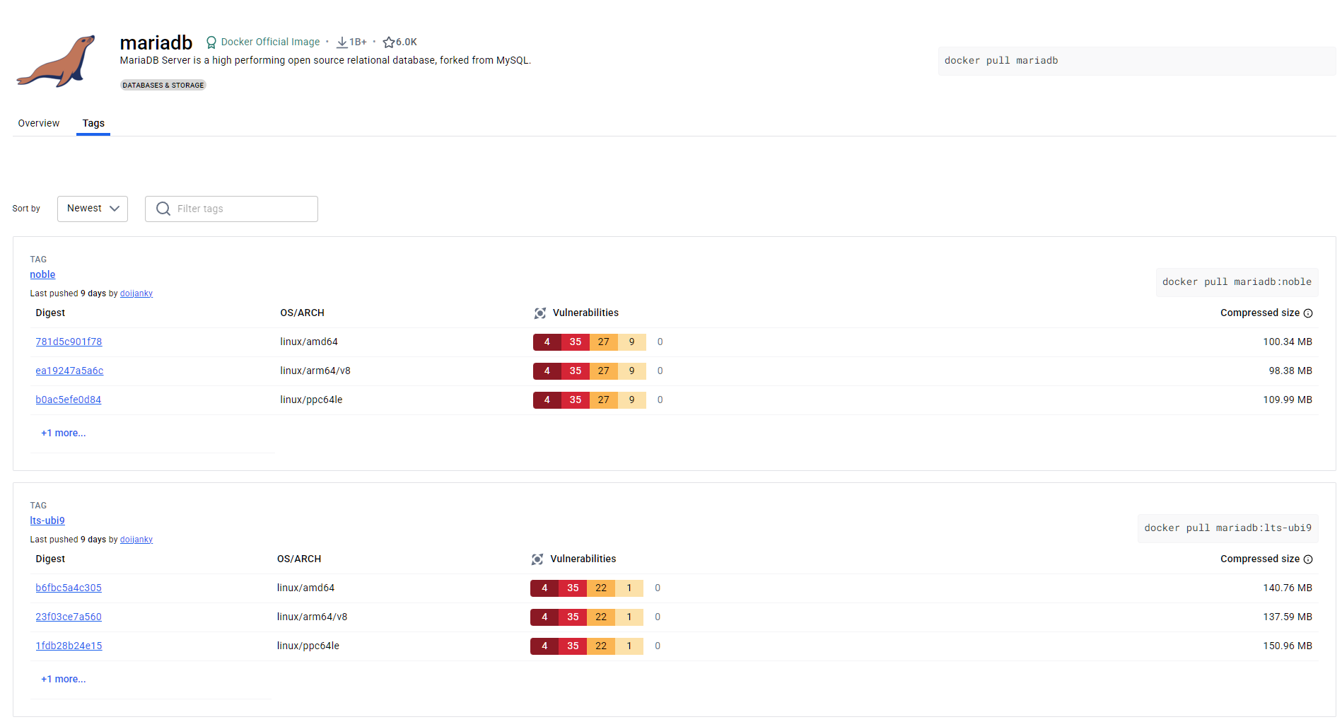1342x722 pixels.
Task: Click the 140.76 MB size value
Action: [1288, 588]
